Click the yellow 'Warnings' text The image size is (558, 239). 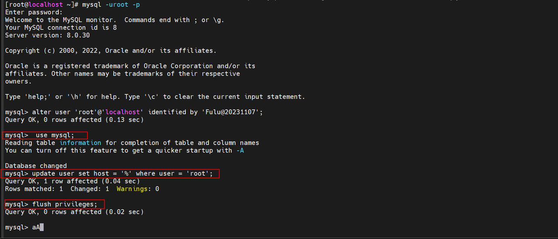tap(132, 189)
